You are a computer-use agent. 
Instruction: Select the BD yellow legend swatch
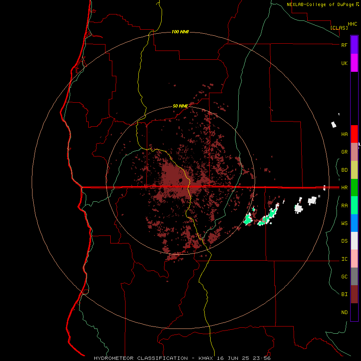tap(354, 170)
